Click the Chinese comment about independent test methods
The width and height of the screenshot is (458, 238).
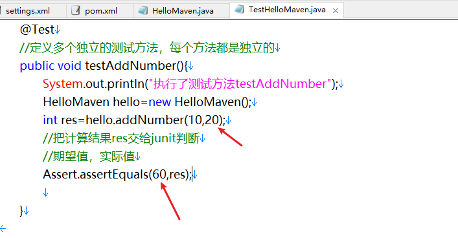click(x=147, y=48)
